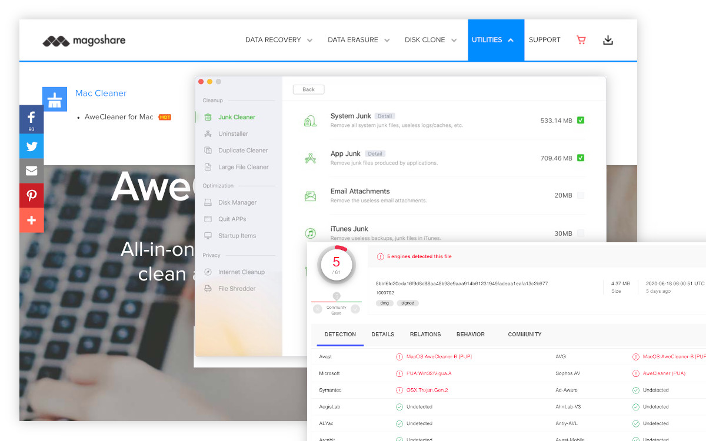Share the page by email envelope icon
Image resolution: width=706 pixels, height=441 pixels.
pyautogui.click(x=32, y=171)
